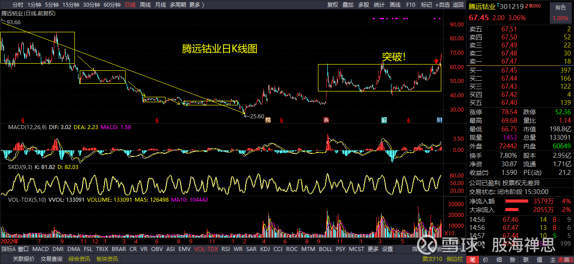Switch to the 30分钟 period
The height and width of the screenshot is (264, 574).
92,5
